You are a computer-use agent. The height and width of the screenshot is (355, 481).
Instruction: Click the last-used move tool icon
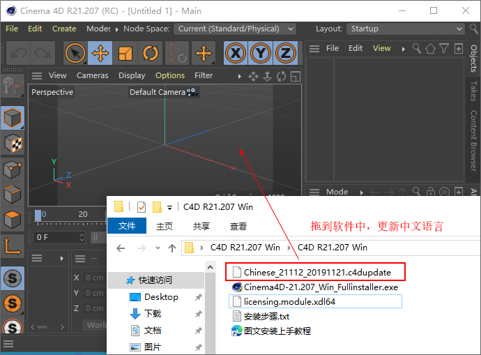pos(204,54)
